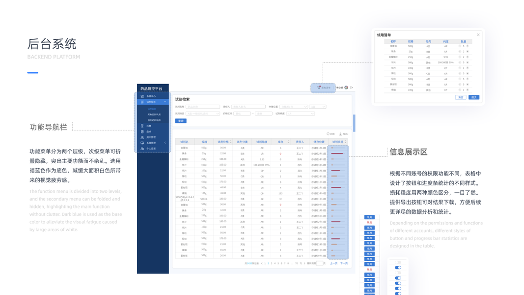Expand the 系统管理 menu chevron
The image size is (524, 295).
click(x=165, y=143)
